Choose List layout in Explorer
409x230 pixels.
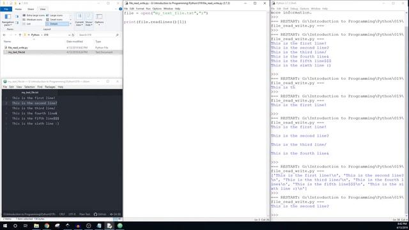pyautogui.click(x=27, y=24)
